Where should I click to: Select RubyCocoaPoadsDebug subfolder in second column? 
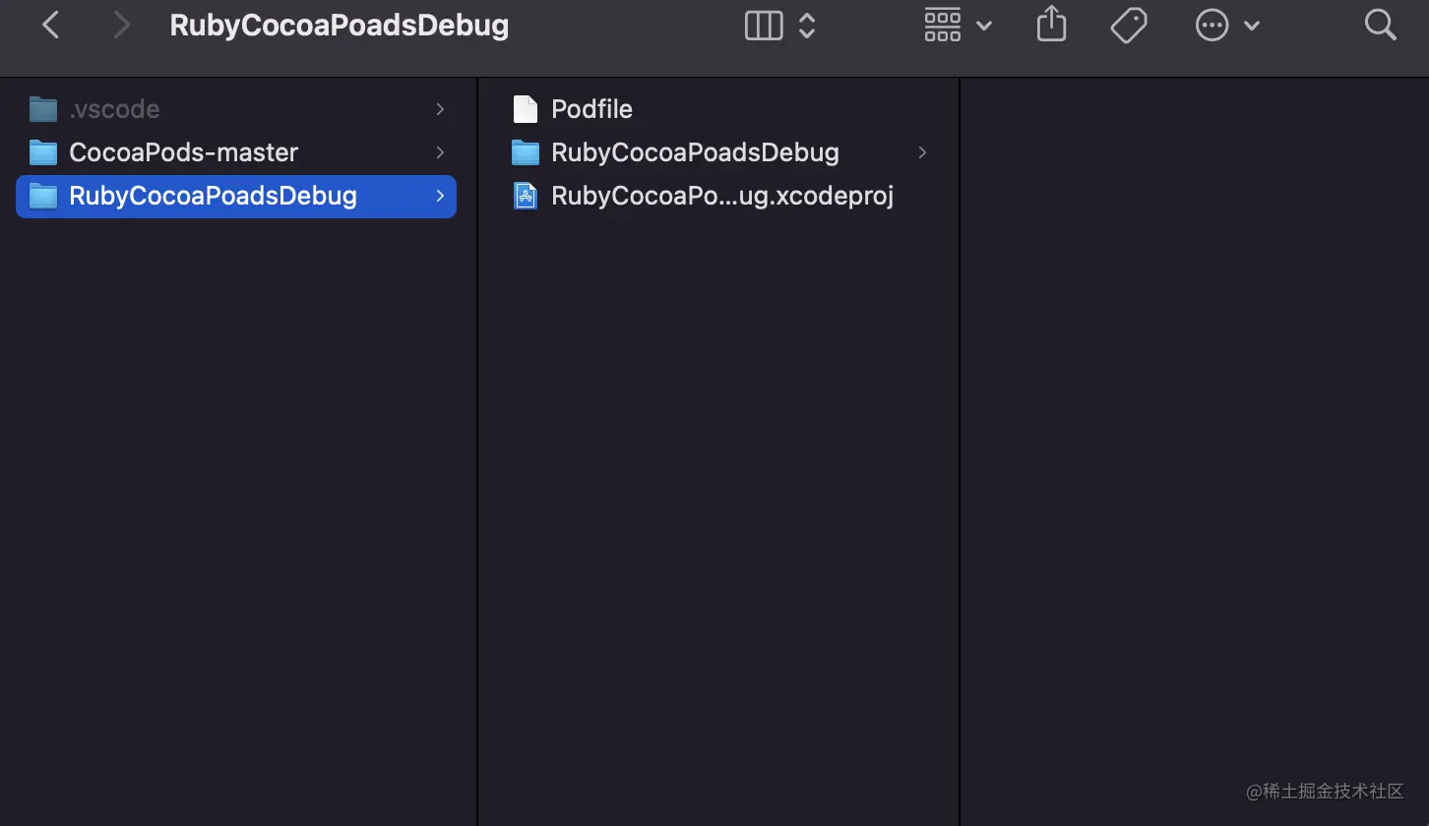(694, 152)
